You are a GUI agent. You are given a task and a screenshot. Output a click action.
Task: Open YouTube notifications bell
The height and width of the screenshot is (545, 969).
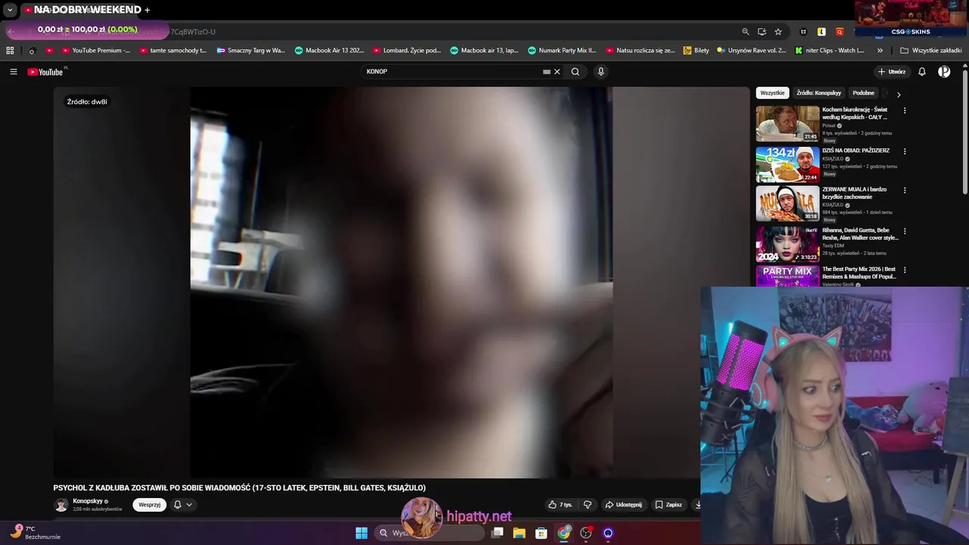pos(922,72)
